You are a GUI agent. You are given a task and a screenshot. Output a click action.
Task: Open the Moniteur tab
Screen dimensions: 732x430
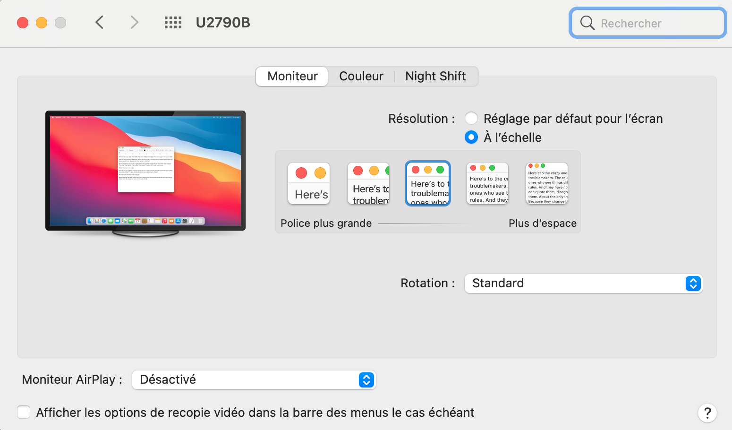[292, 76]
